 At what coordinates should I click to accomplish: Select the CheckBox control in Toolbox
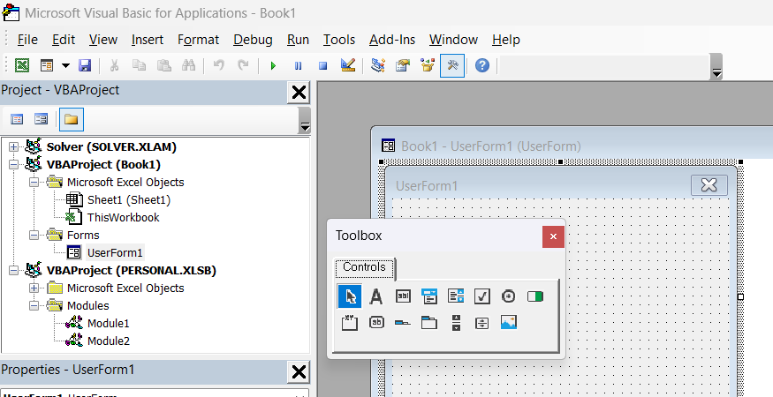pyautogui.click(x=482, y=296)
